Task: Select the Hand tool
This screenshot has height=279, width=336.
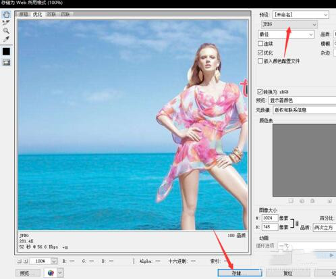Action: [x=6, y=15]
